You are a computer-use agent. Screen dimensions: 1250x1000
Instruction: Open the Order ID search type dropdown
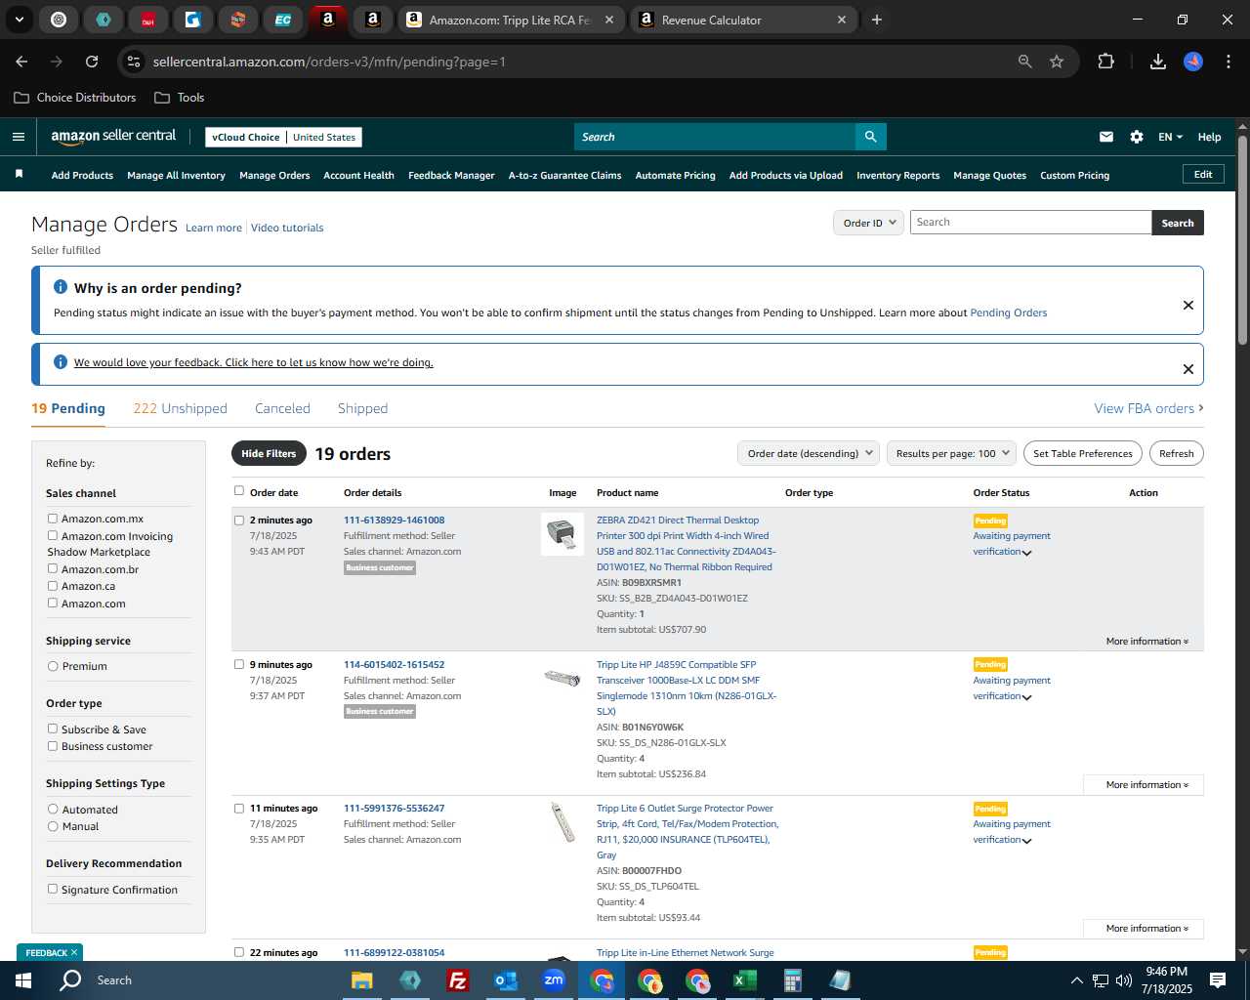click(868, 223)
